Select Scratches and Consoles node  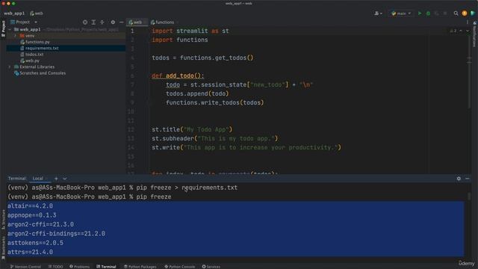click(43, 73)
